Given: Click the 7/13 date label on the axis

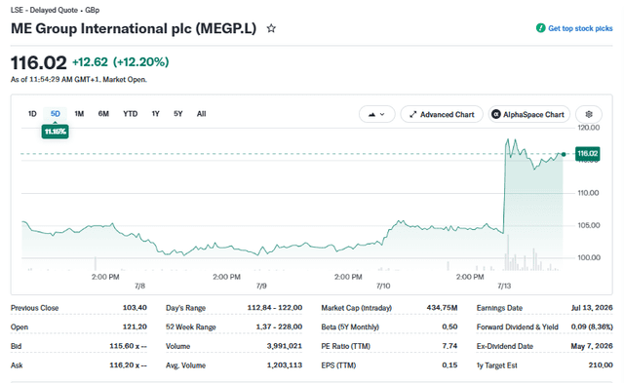Looking at the screenshot, I should click(504, 286).
